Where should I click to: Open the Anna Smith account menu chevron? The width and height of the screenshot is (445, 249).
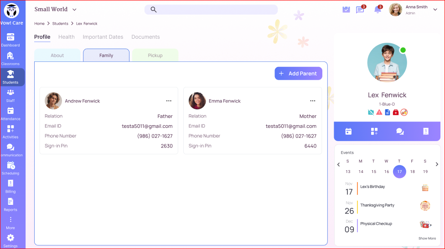[x=435, y=10]
